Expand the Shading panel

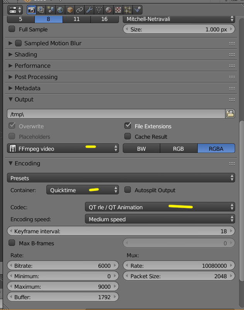pyautogui.click(x=25, y=55)
